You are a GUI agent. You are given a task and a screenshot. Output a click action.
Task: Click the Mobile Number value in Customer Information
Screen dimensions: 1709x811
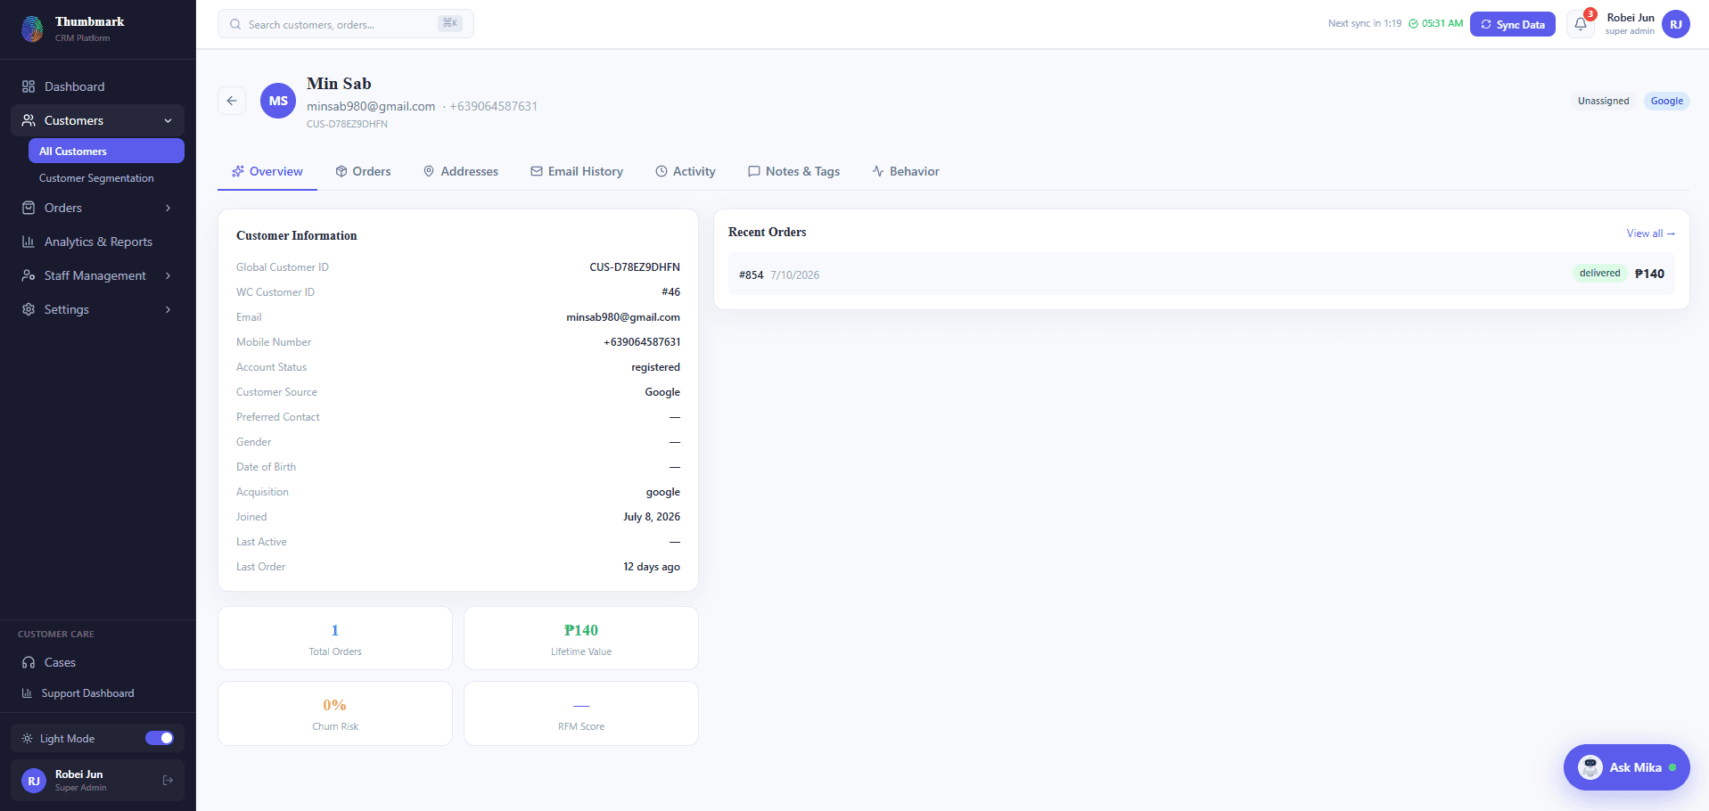[642, 342]
